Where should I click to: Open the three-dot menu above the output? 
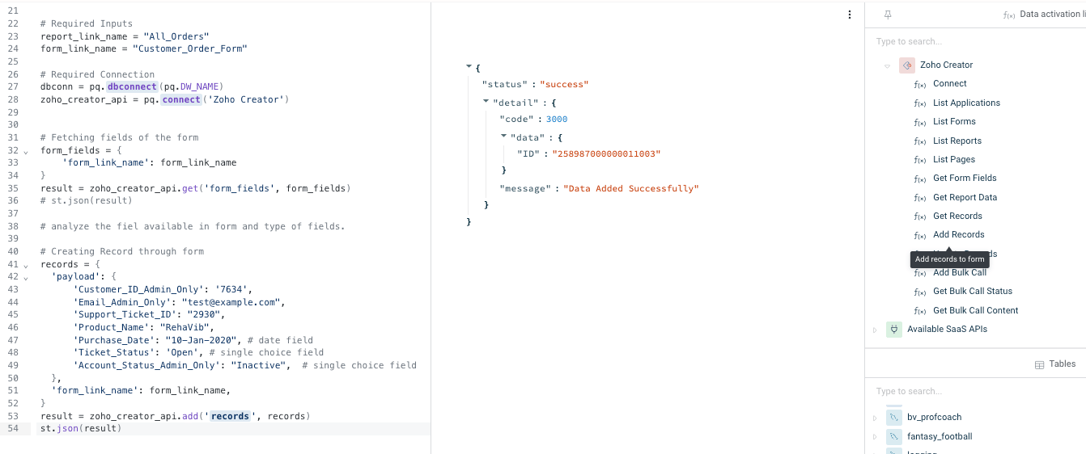point(849,15)
